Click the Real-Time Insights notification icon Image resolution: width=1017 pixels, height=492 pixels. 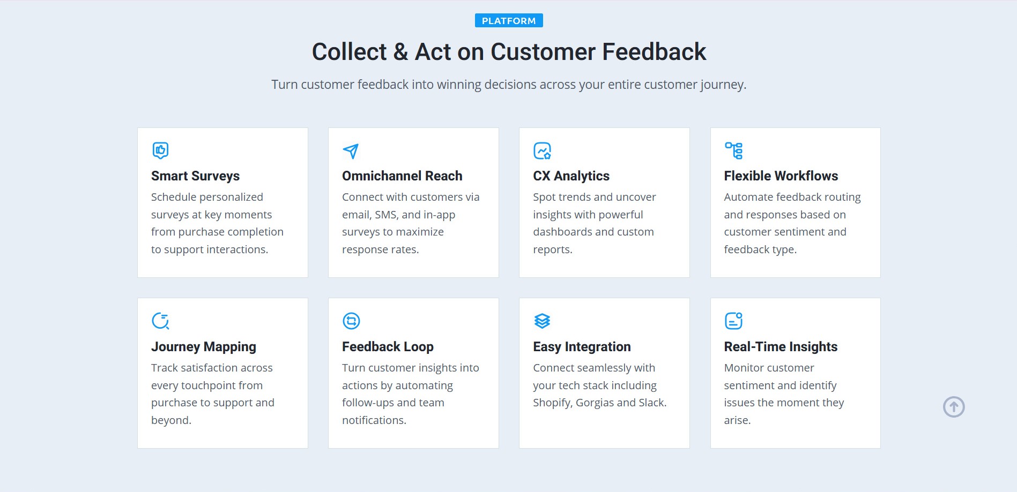point(733,321)
